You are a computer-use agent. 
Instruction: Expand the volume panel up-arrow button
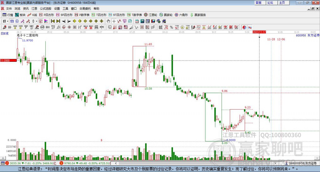(x=3, y=158)
